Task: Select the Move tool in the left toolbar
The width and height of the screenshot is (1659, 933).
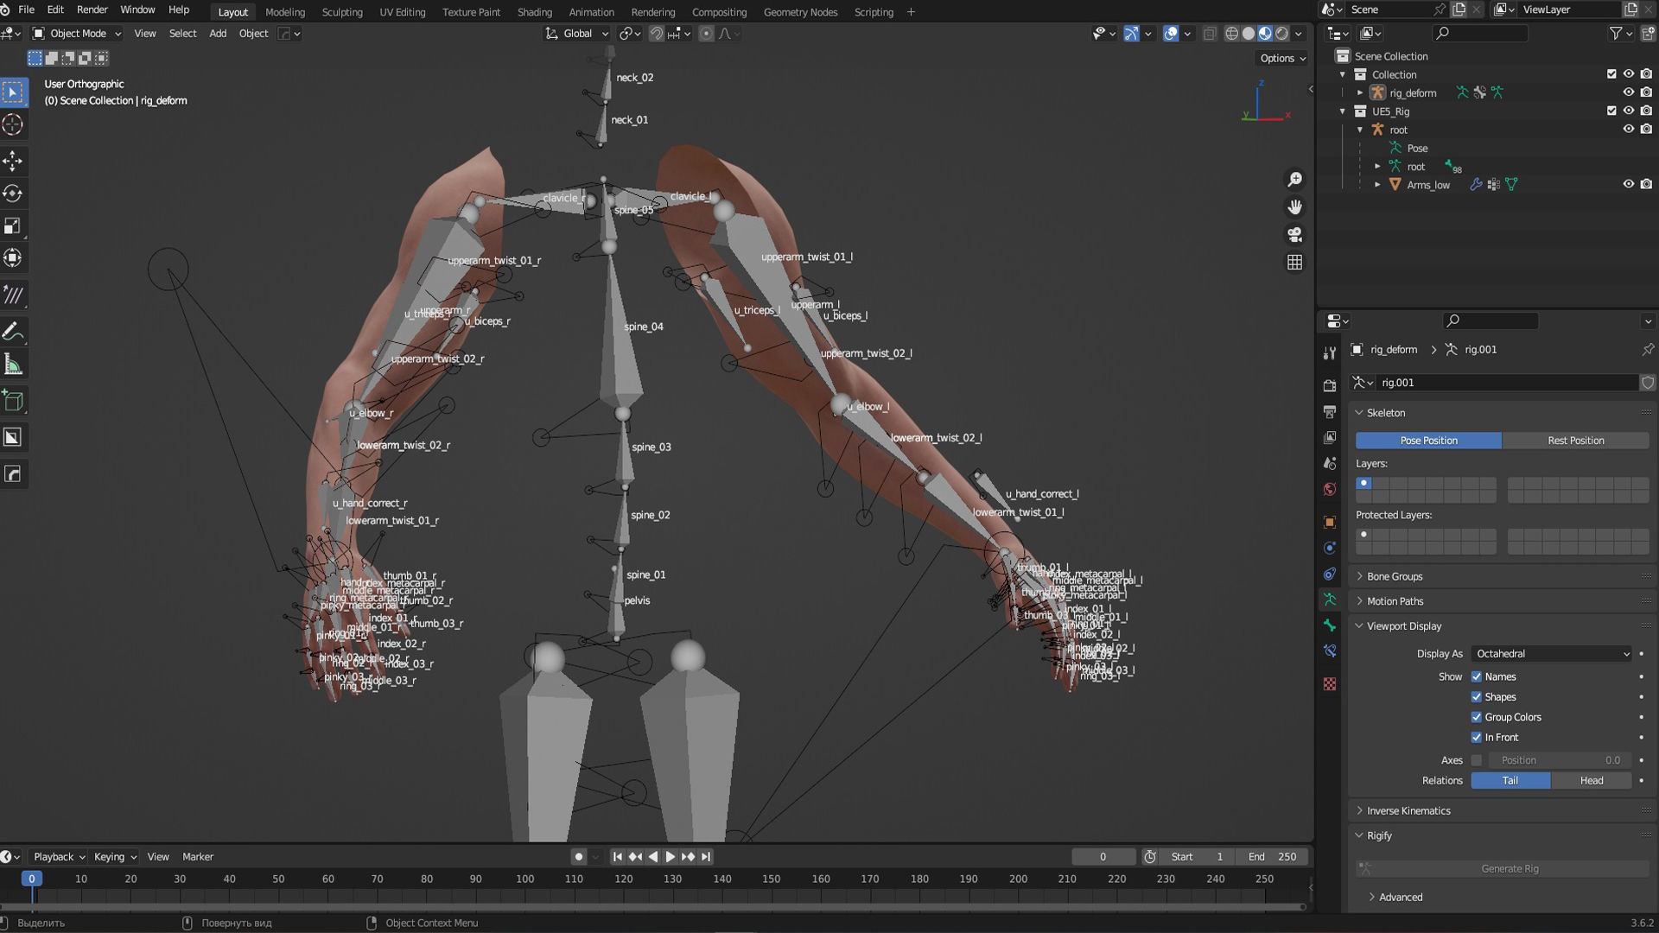Action: pos(13,161)
